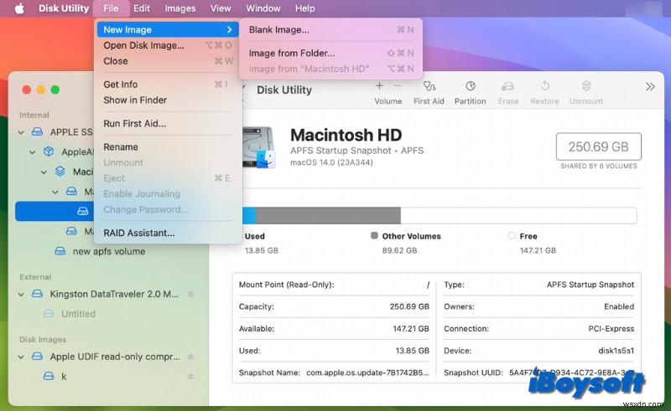671x411 pixels.
Task: Click the Unmount toolbar icon
Action: click(586, 86)
